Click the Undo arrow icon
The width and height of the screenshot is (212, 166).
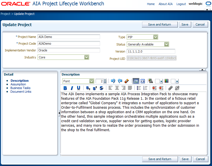click(x=113, y=81)
